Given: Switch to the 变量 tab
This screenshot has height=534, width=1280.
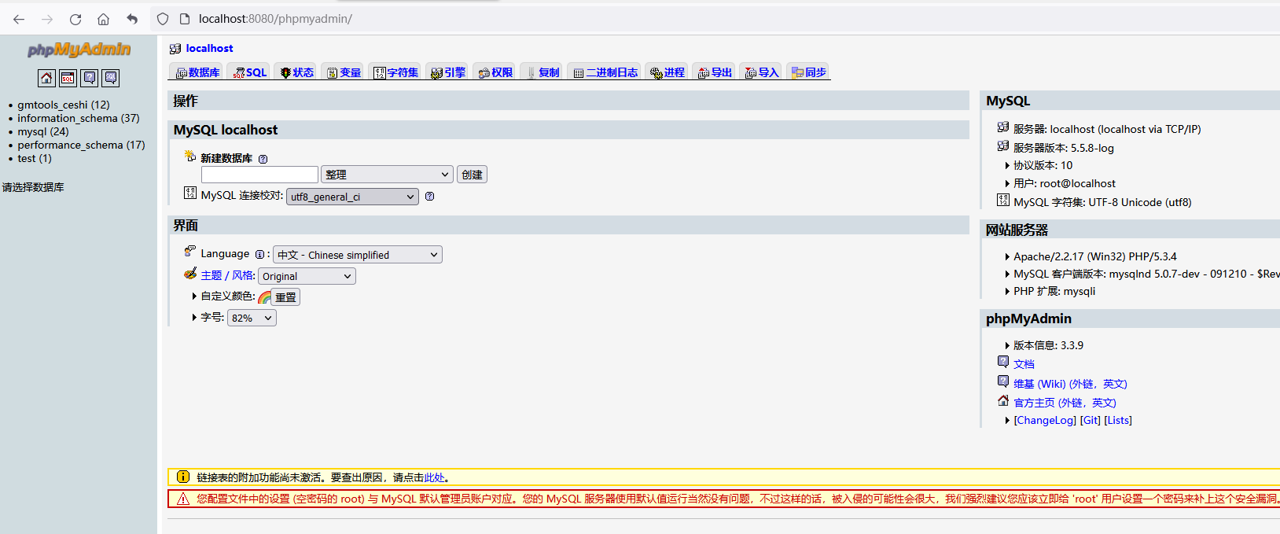Looking at the screenshot, I should (x=342, y=72).
